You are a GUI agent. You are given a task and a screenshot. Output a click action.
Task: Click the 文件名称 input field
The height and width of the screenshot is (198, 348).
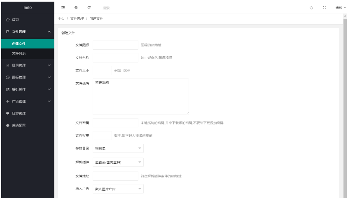pos(115,58)
